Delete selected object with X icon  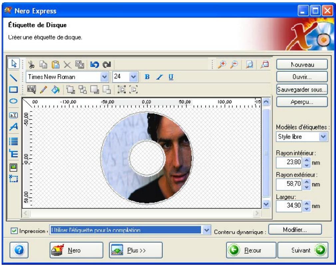click(68, 64)
